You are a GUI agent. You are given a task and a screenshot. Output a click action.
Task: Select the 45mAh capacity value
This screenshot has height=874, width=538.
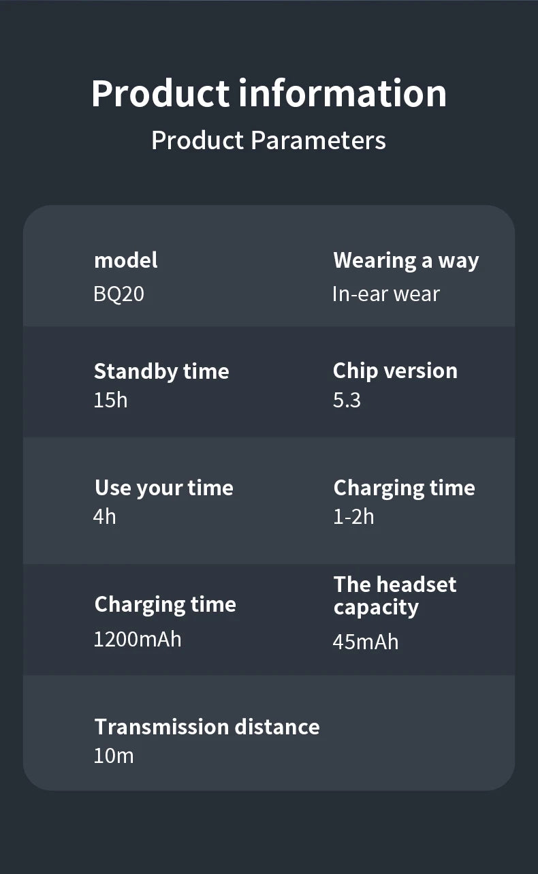(x=366, y=642)
